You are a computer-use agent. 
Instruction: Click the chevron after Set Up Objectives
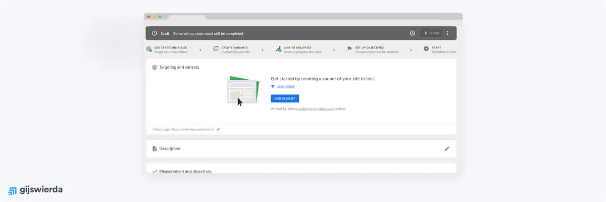coord(411,50)
